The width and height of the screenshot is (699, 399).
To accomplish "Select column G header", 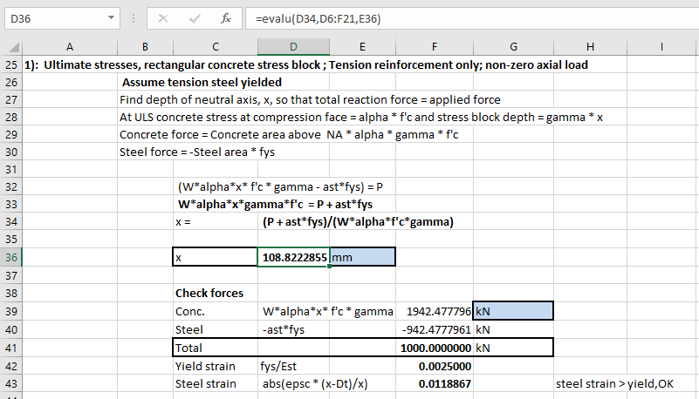I will [x=512, y=46].
